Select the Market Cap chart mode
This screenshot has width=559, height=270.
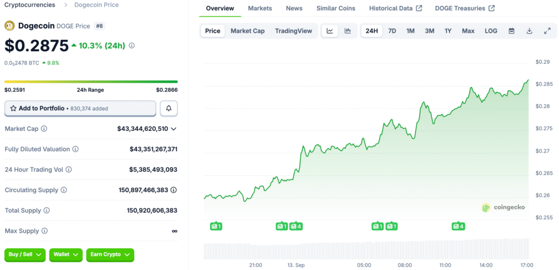[247, 31]
